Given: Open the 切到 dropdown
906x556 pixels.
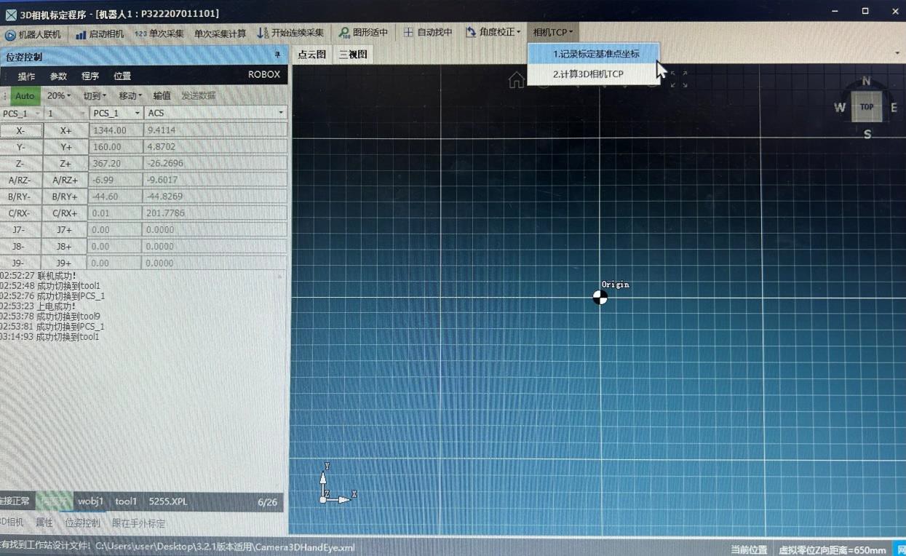Looking at the screenshot, I should [x=95, y=95].
